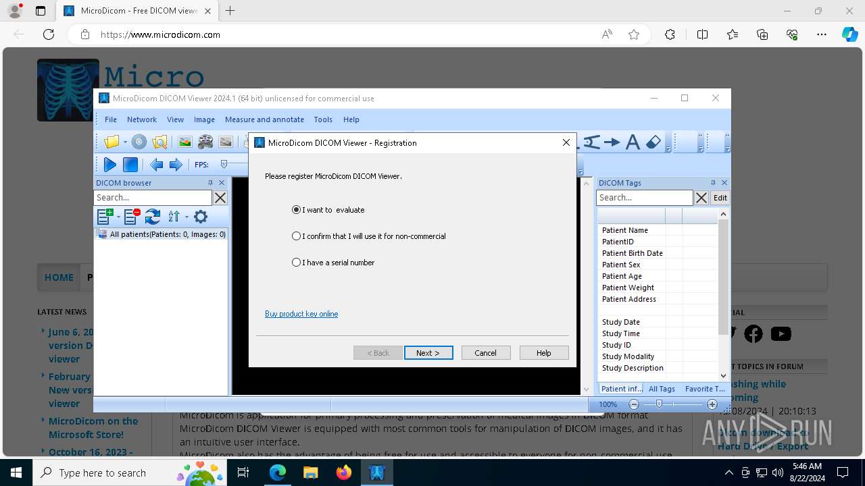Click the Sort A-Z icon
865x486 pixels.
point(174,217)
